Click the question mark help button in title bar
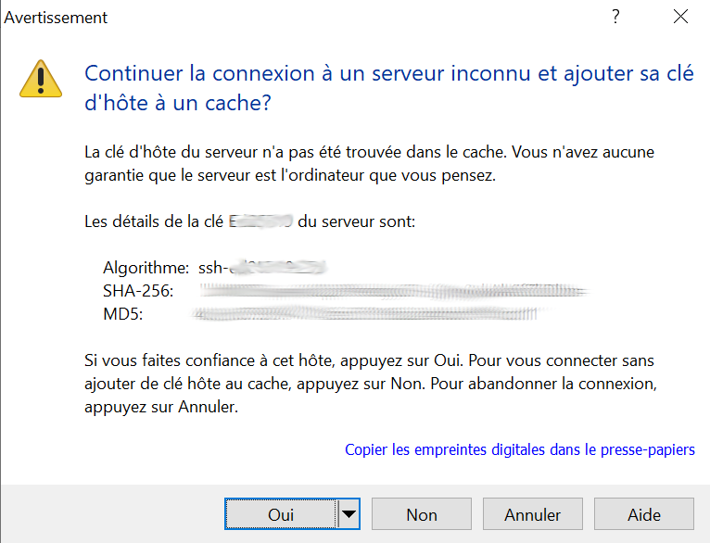710x543 pixels. coord(615,18)
